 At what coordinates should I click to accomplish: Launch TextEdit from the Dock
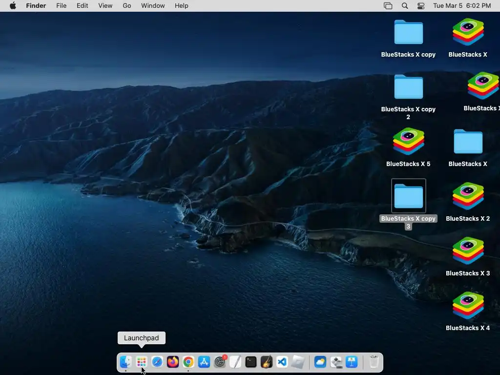(x=235, y=362)
